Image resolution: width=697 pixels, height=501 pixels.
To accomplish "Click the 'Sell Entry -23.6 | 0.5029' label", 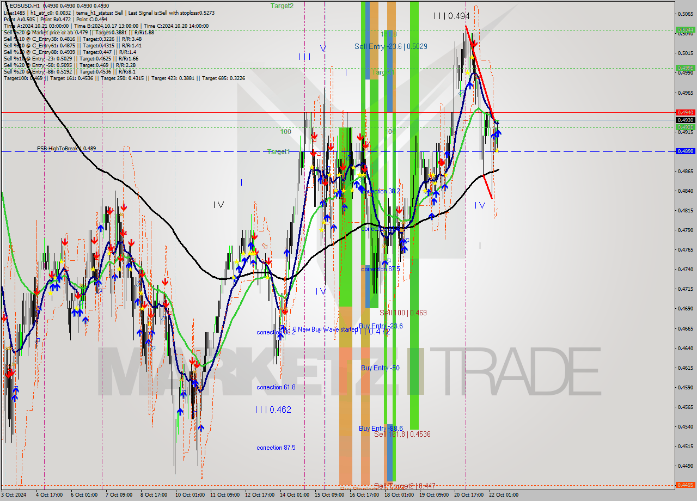I will point(390,46).
